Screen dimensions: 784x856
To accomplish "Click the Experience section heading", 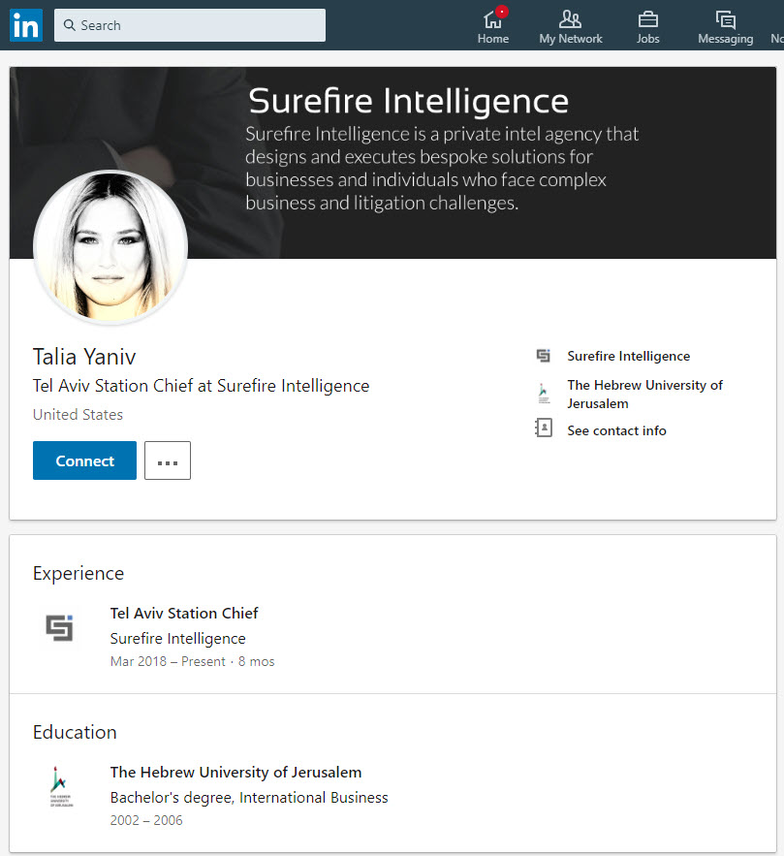I will (78, 573).
